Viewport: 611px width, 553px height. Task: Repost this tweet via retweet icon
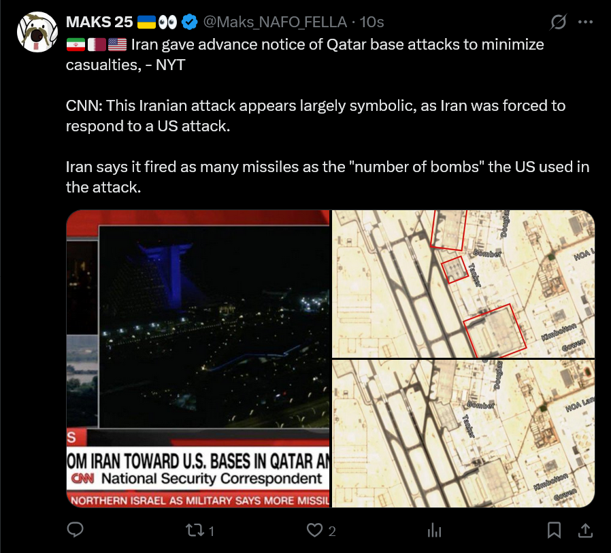tap(194, 531)
